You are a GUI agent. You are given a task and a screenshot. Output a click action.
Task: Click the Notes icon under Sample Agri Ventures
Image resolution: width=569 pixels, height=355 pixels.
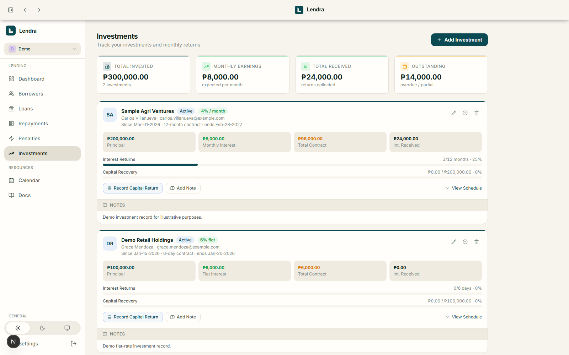click(105, 205)
